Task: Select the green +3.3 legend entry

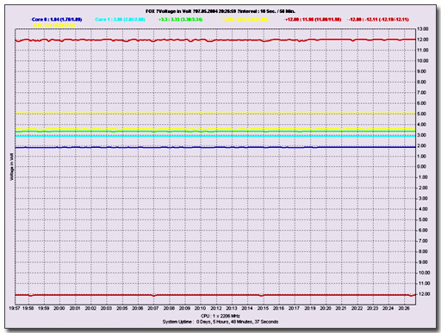Action: pyautogui.click(x=180, y=20)
